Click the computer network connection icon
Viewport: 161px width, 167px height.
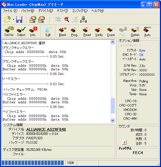pyautogui.click(x=83, y=20)
